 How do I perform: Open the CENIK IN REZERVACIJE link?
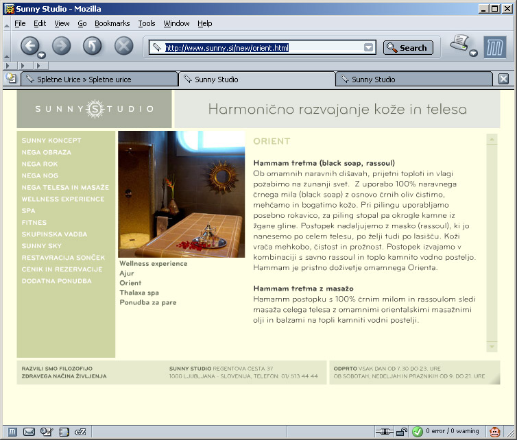pos(62,269)
